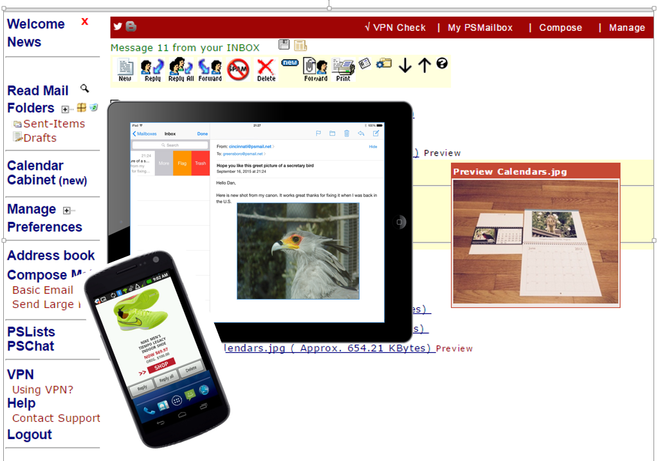Open the Twitter icon in the top bar
This screenshot has height=461, width=658.
coord(117,27)
